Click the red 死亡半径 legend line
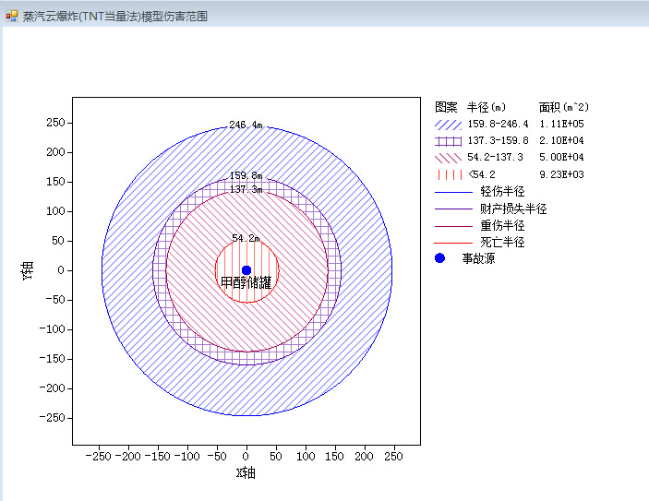Viewport: 649px width, 501px height. click(x=453, y=243)
